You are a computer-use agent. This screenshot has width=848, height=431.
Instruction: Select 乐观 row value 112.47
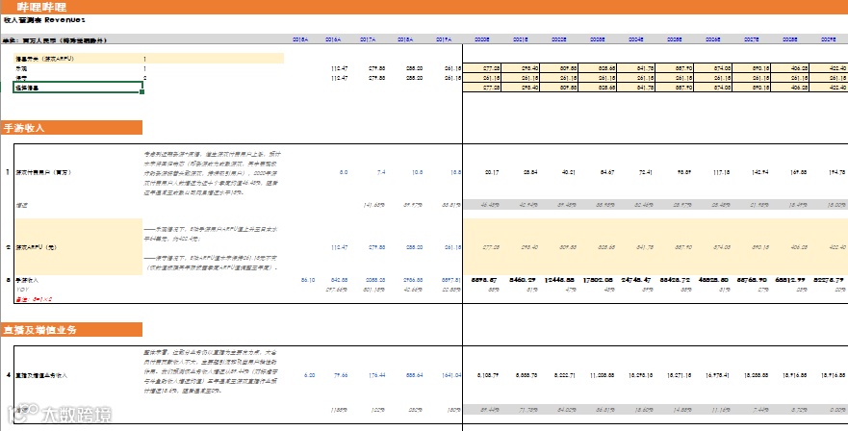339,68
